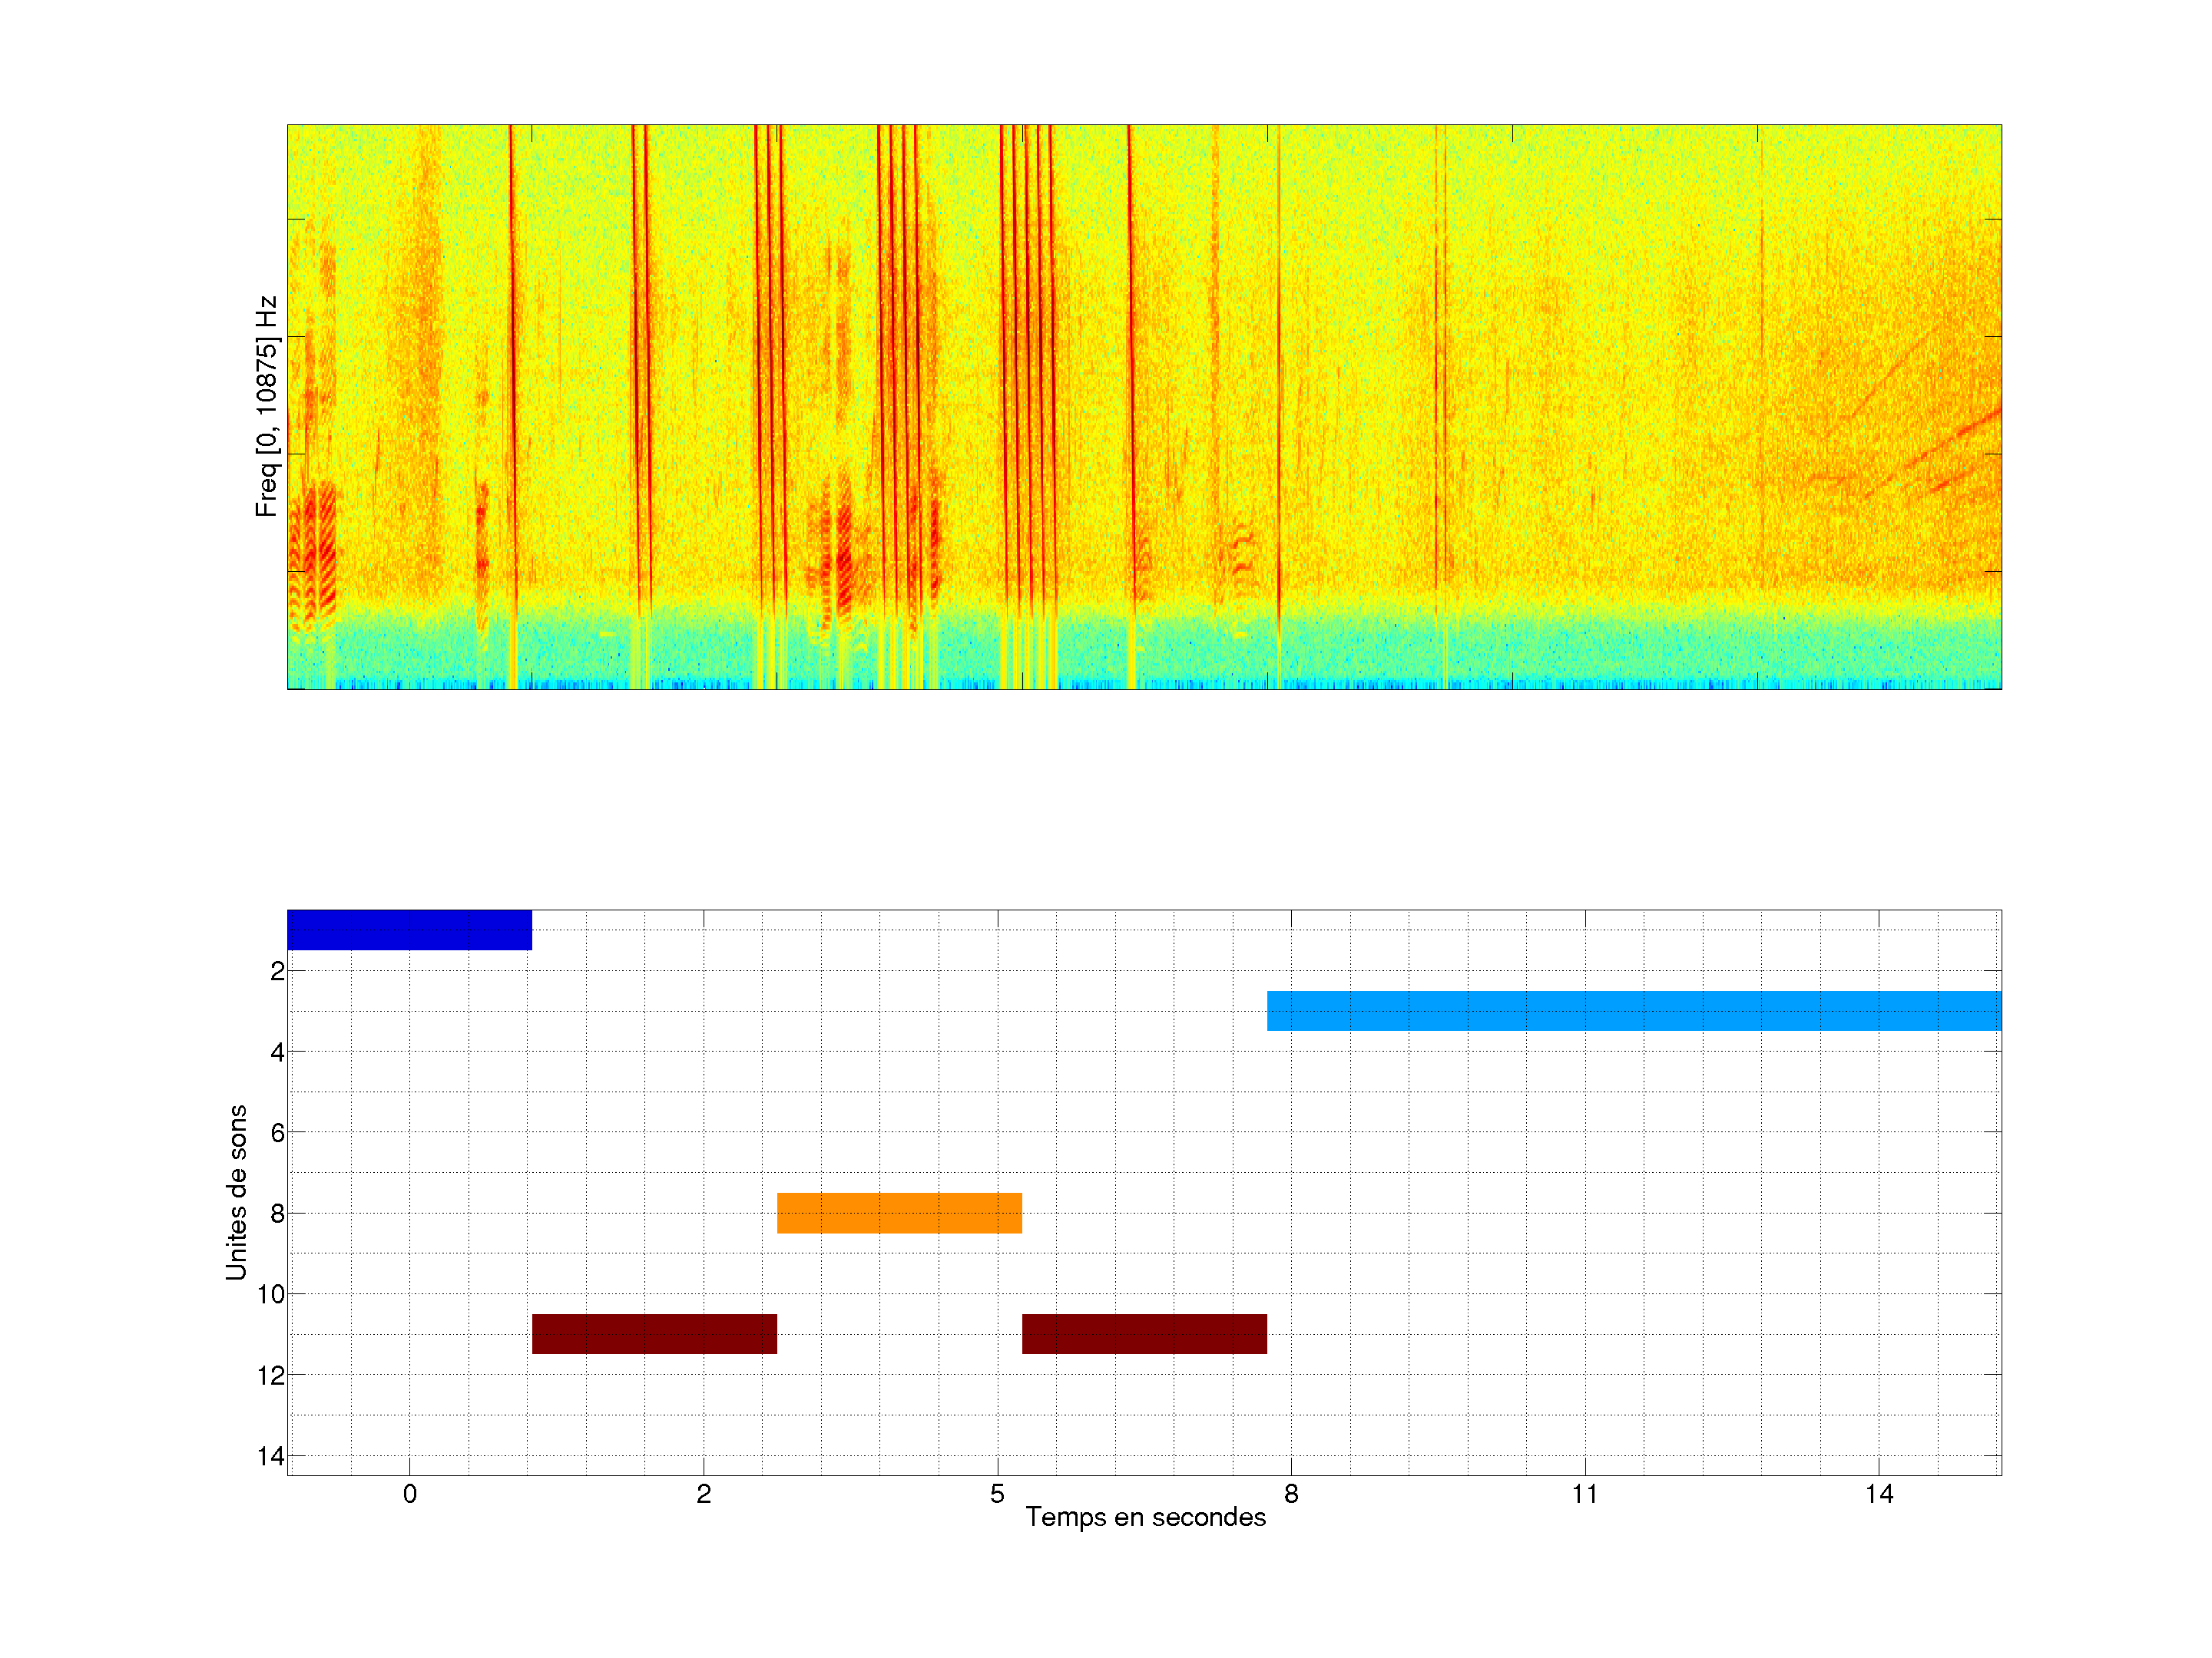Click x-axis tick label 5

[x=997, y=1494]
